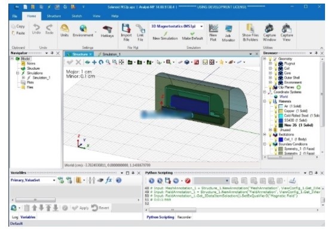Image resolution: width=328 pixels, height=229 pixels.
Task: Toggle visibility bulb for Symmetry_1
Action: (x=276, y=149)
